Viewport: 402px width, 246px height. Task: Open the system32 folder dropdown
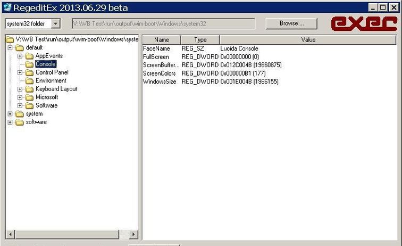tap(56, 23)
